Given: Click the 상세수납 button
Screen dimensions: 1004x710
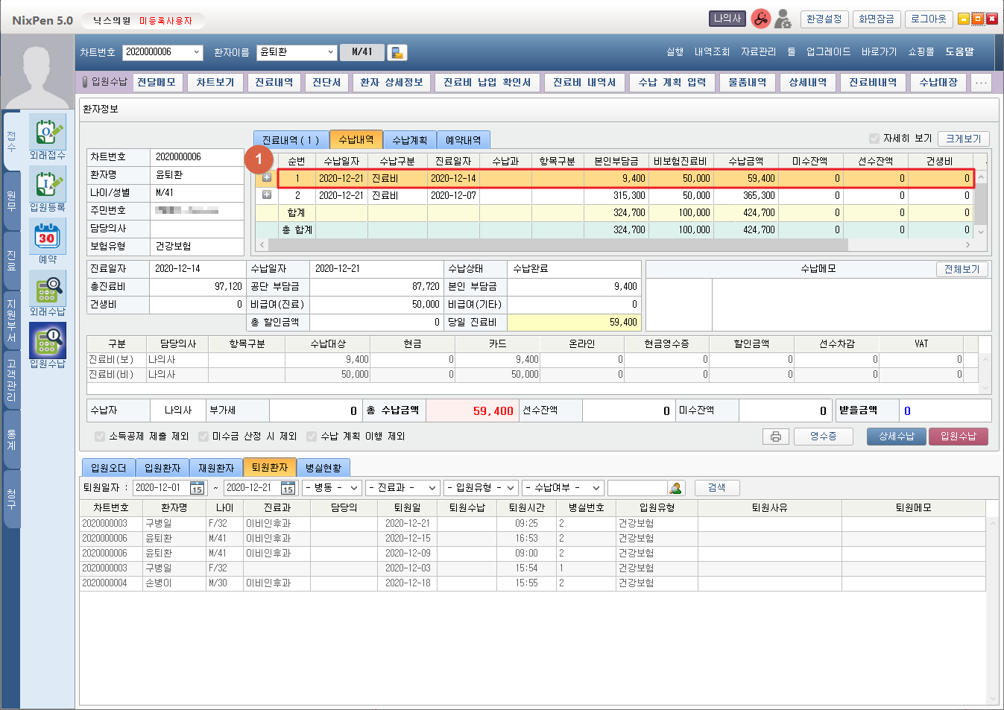Looking at the screenshot, I should 895,437.
